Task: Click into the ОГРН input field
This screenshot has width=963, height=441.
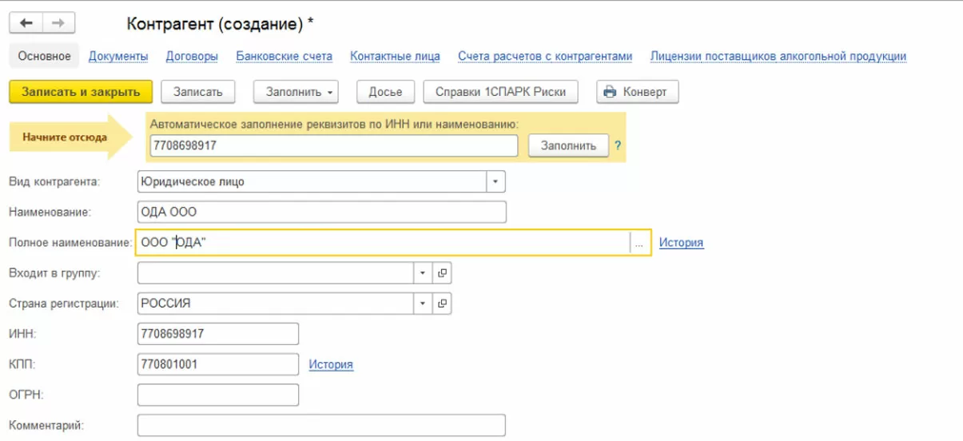Action: coord(218,395)
